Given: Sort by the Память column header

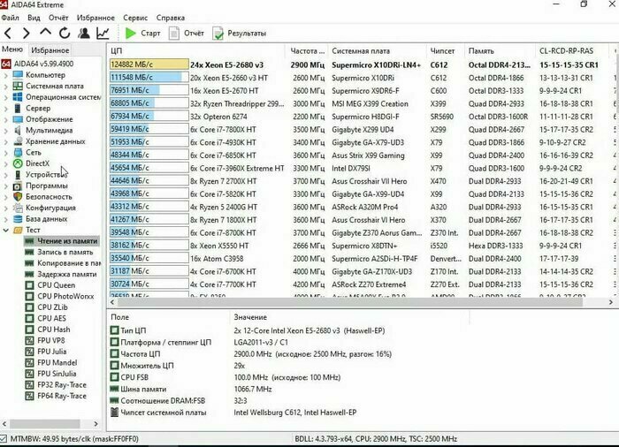Looking at the screenshot, I should [500, 51].
